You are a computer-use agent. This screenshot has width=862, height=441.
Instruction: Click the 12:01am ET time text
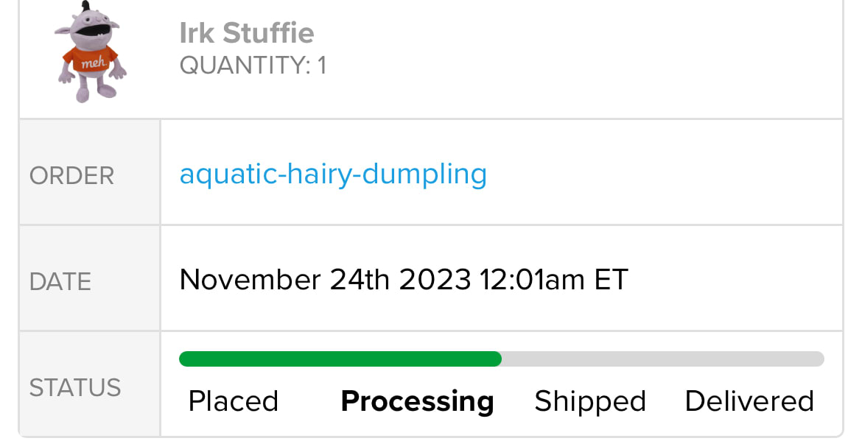pos(553,280)
